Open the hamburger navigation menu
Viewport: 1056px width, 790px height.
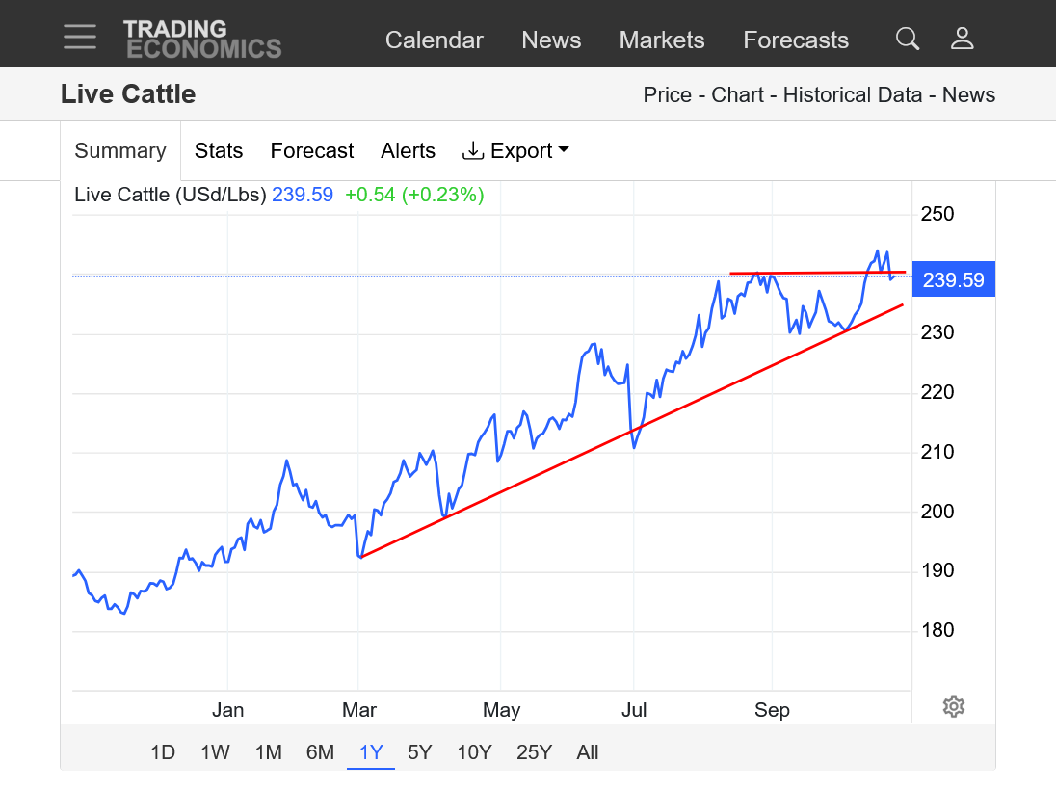[80, 38]
